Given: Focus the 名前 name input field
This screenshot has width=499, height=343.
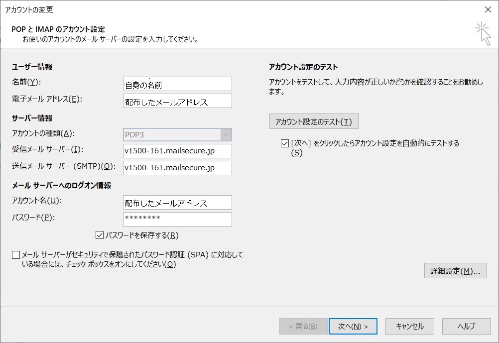Looking at the screenshot, I should [177, 84].
